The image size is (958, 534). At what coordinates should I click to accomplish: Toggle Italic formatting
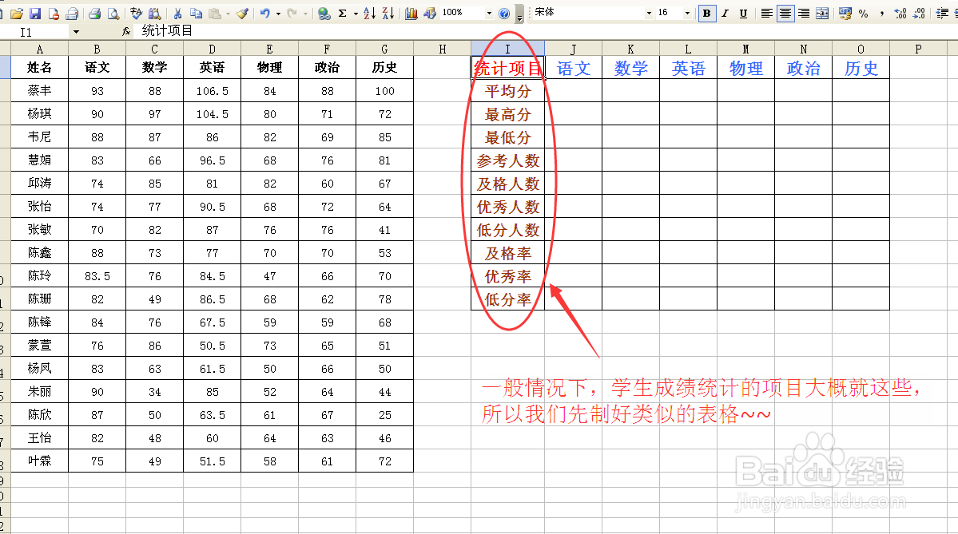(x=724, y=13)
